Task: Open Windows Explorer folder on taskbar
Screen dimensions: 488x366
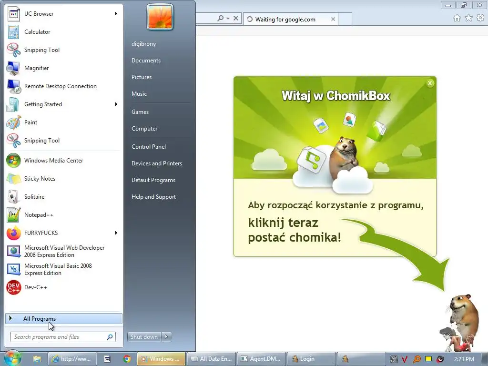Action: click(x=37, y=359)
